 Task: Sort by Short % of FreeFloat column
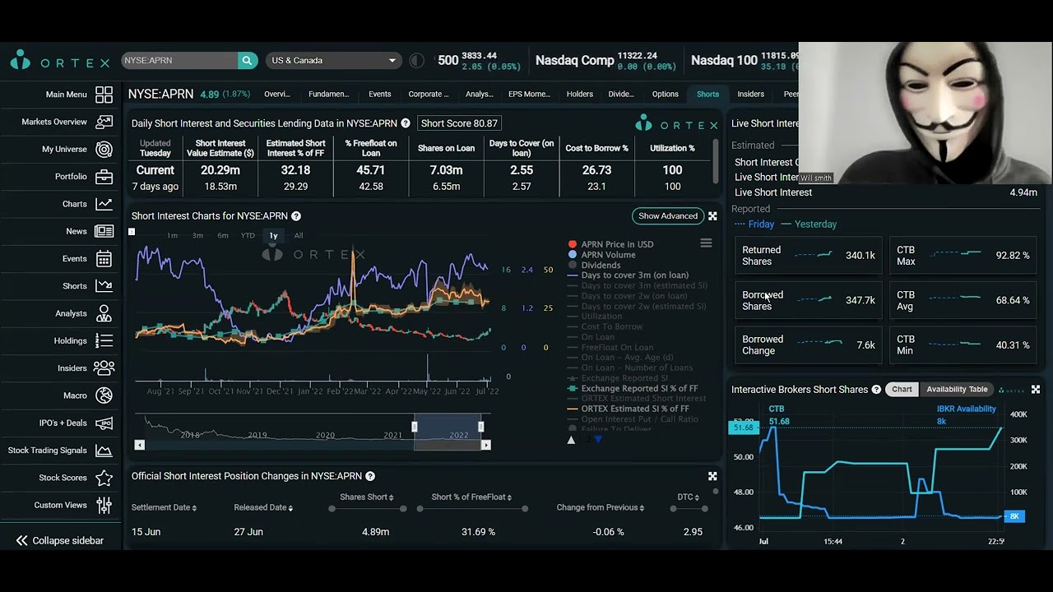click(471, 497)
